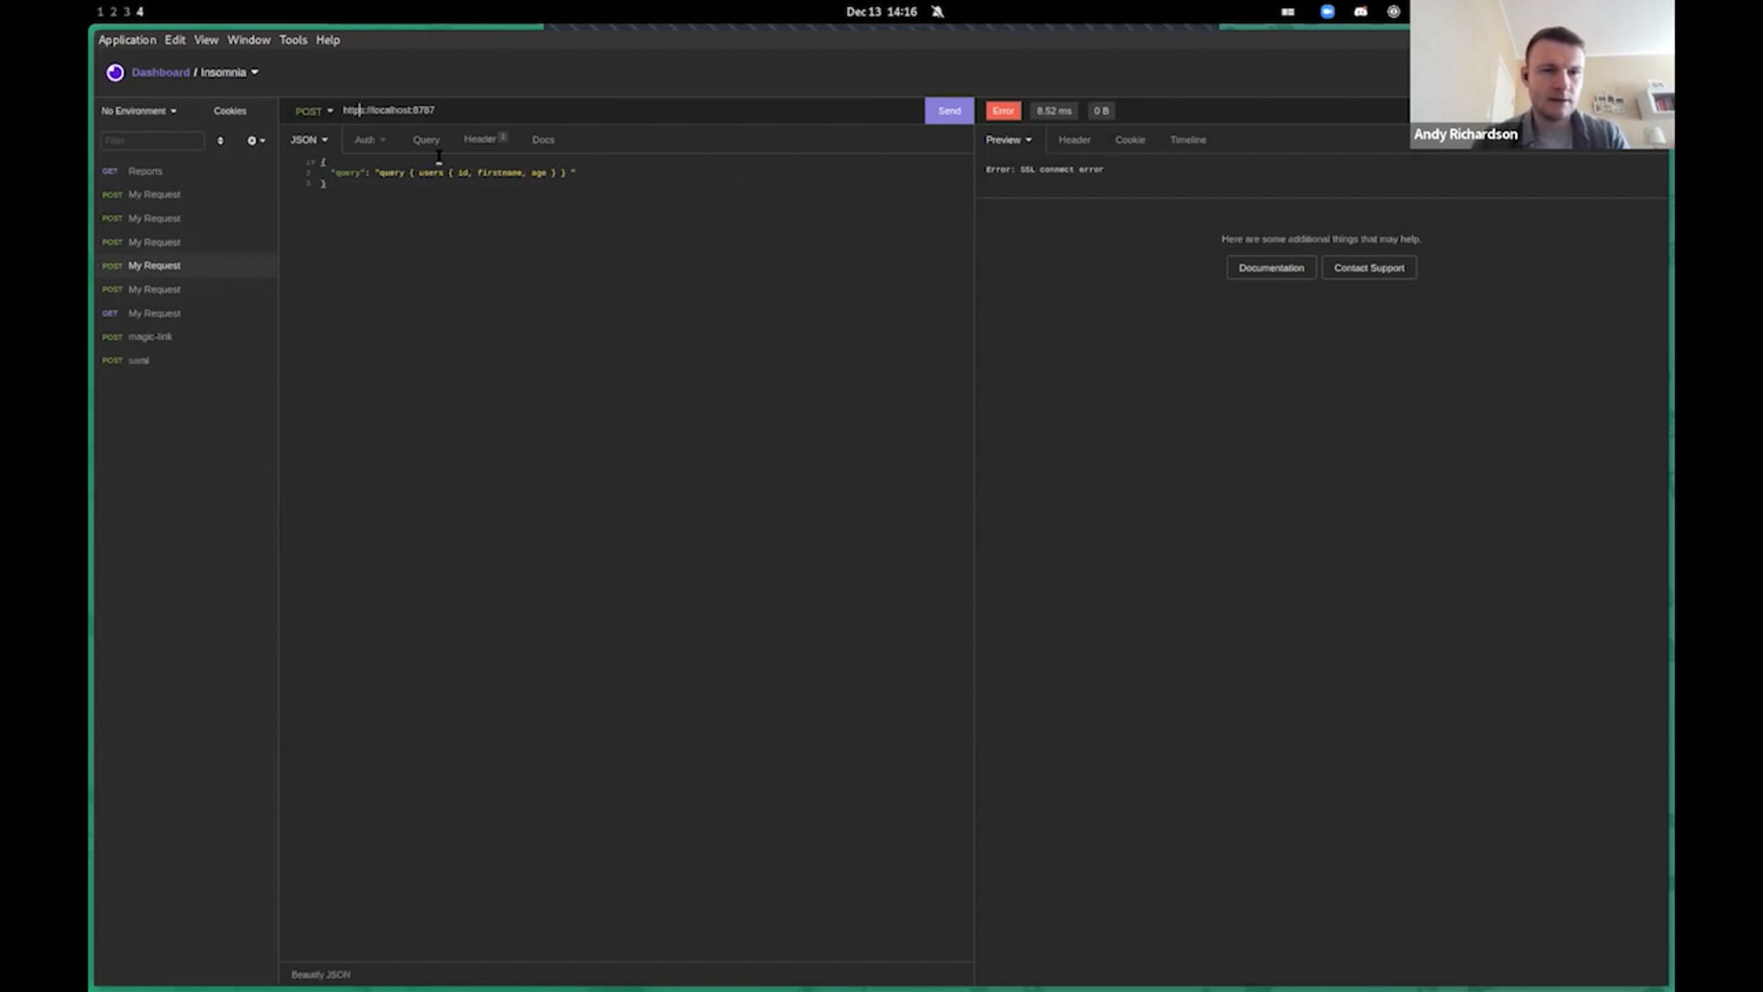This screenshot has width=1763, height=992.
Task: Click the Discord tray icon
Action: pos(1361,12)
